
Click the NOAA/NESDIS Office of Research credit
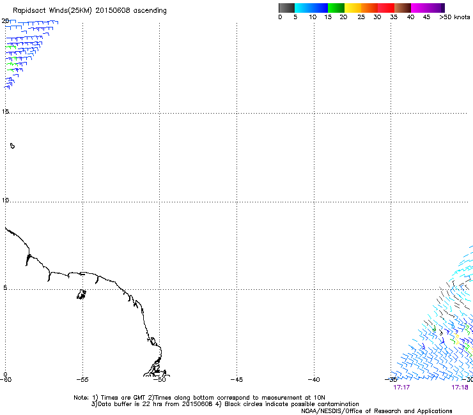click(x=376, y=411)
